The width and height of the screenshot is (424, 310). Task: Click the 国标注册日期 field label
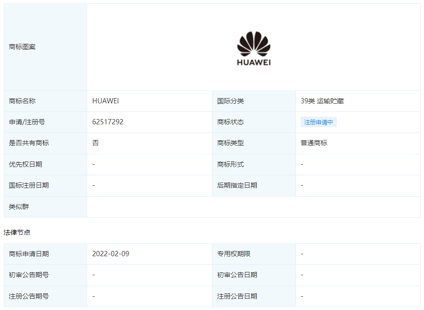(x=29, y=185)
